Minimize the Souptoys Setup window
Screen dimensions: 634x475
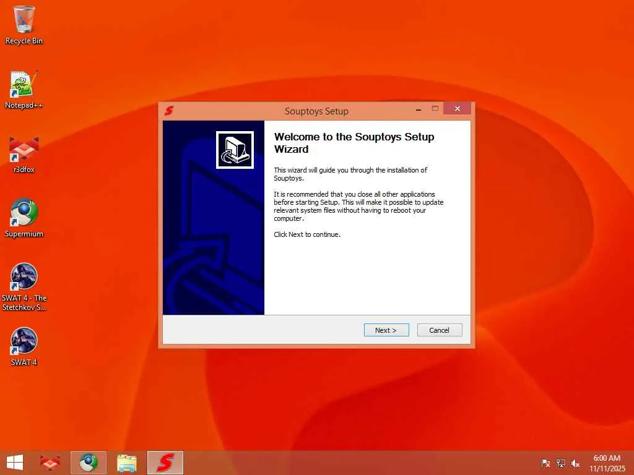tap(419, 109)
